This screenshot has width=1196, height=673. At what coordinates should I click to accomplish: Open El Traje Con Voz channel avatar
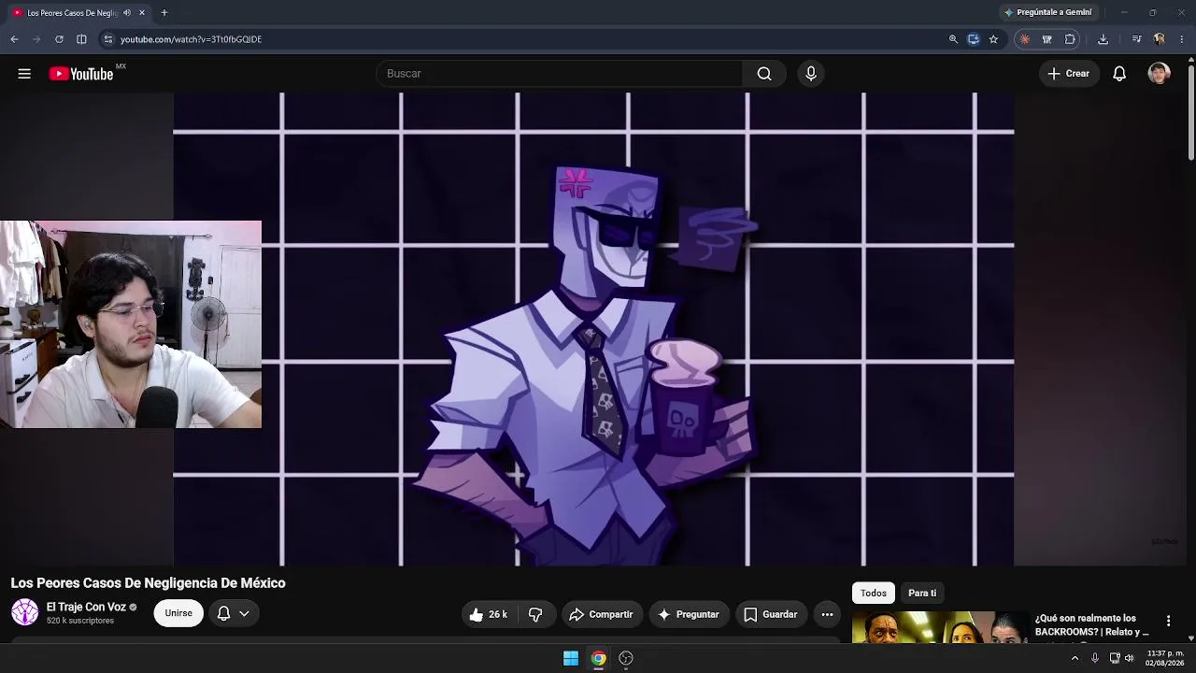25,612
